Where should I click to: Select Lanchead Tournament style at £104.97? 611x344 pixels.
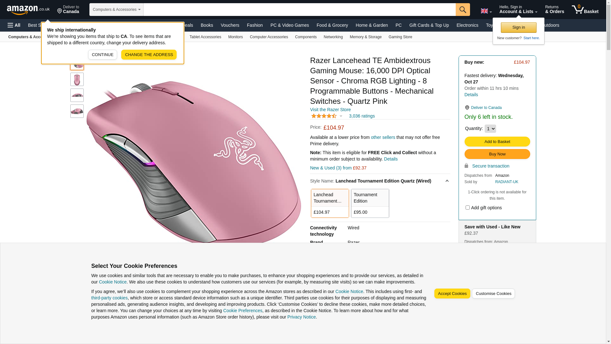click(x=330, y=203)
